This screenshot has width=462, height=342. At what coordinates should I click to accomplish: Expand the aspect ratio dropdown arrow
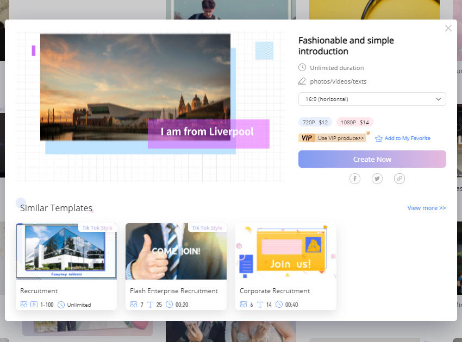[439, 99]
